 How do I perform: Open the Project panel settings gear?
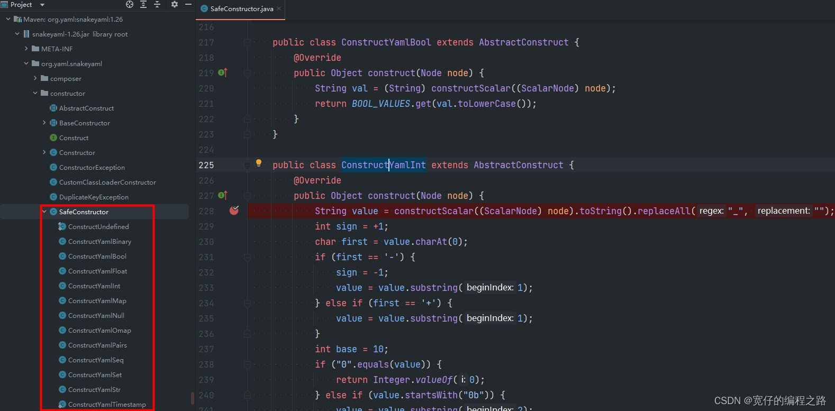pyautogui.click(x=174, y=4)
